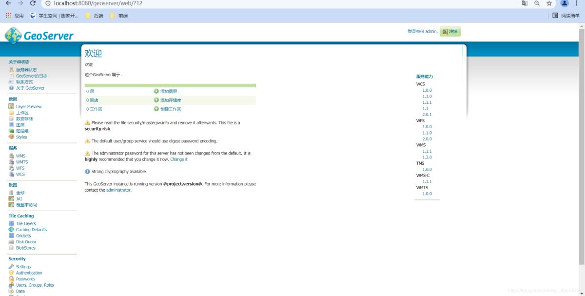The width and height of the screenshot is (585, 296).
Task: Open the 前端 bookmarks folder
Action: click(x=118, y=16)
